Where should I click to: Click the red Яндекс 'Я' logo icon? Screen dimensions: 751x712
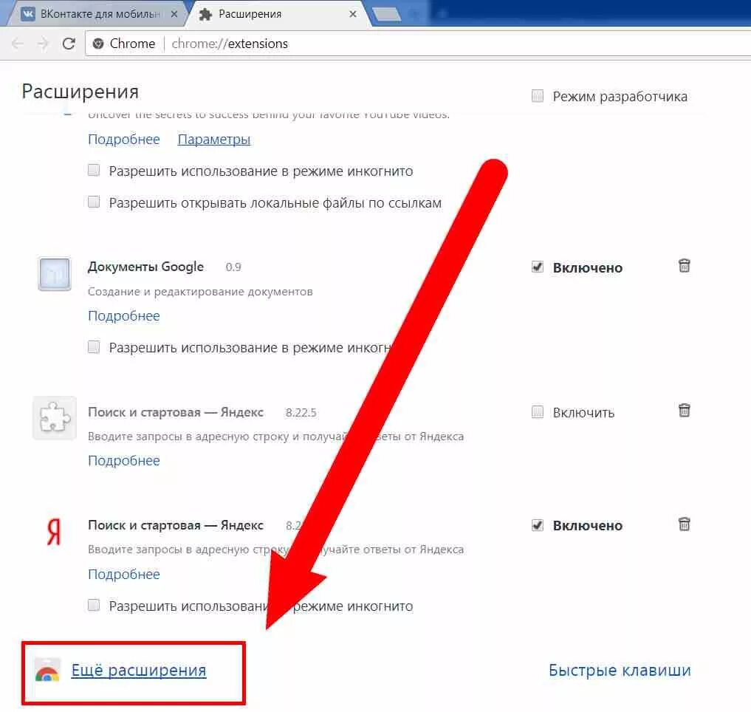coord(54,531)
